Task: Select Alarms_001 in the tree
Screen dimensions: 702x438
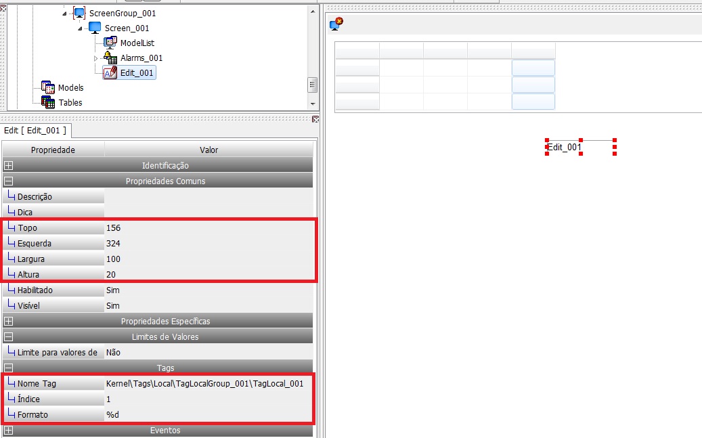Action: 141,58
